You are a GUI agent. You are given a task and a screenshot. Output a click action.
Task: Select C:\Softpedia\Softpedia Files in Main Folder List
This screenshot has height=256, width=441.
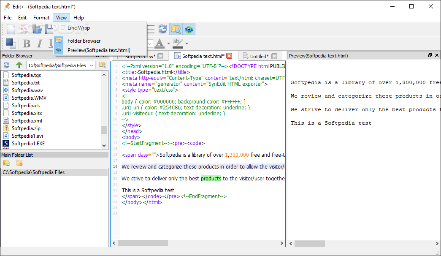click(x=54, y=172)
